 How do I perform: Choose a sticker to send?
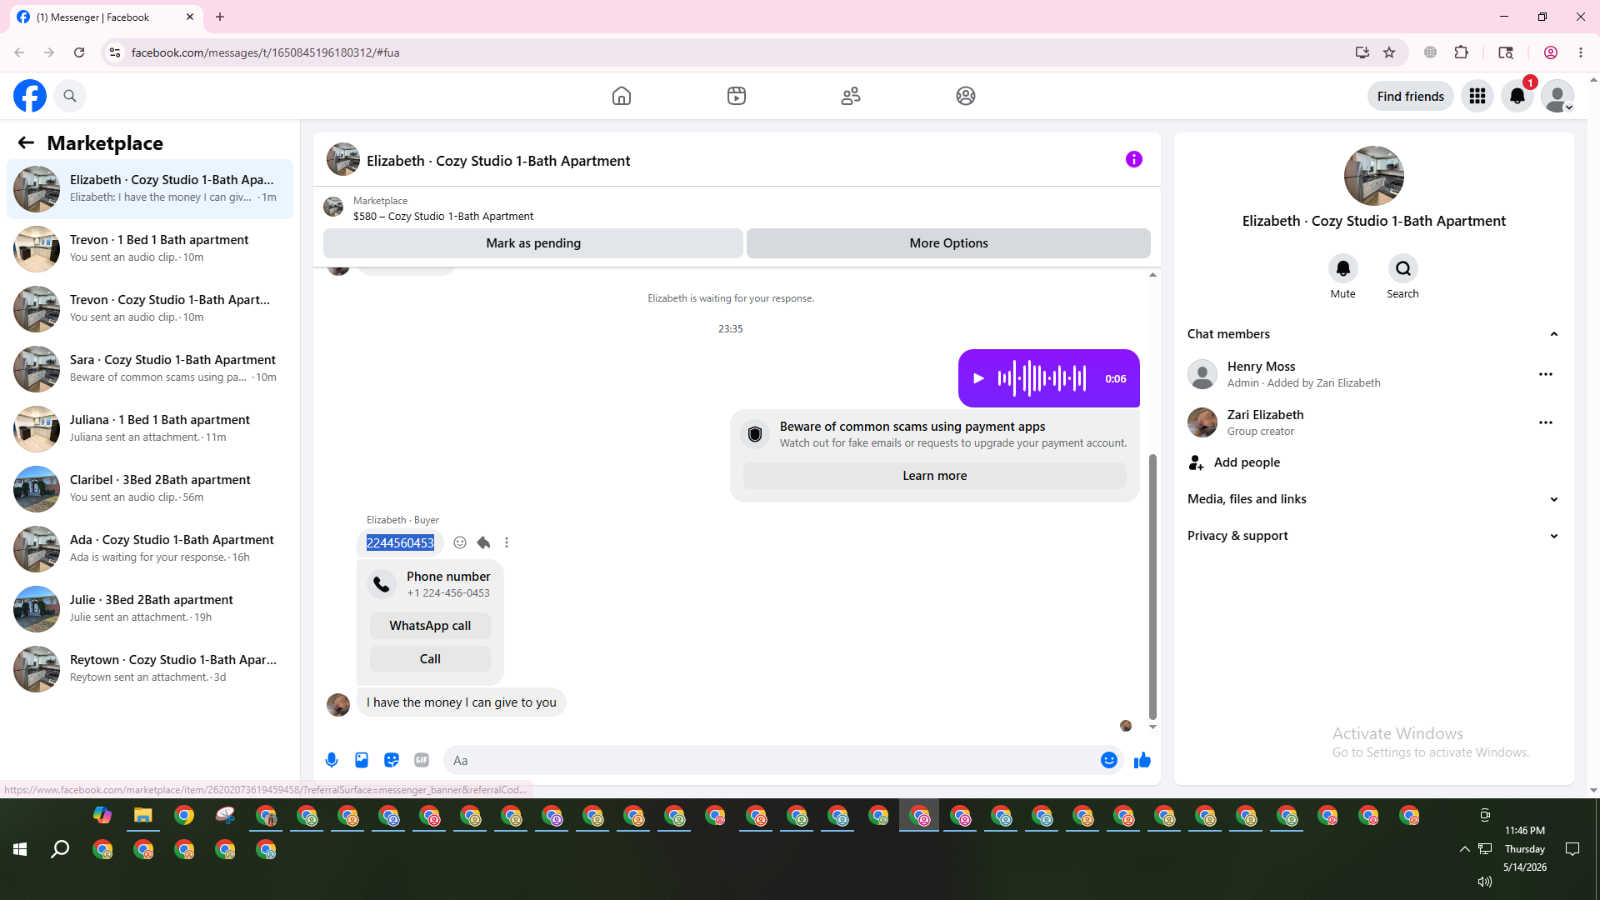392,760
